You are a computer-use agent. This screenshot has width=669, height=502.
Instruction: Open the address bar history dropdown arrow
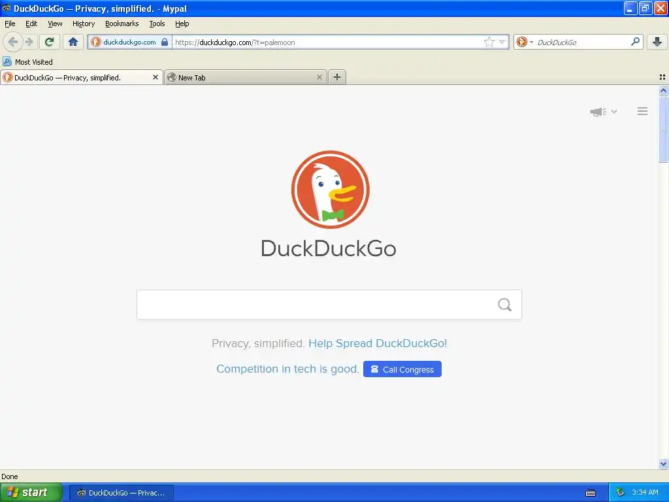click(502, 42)
